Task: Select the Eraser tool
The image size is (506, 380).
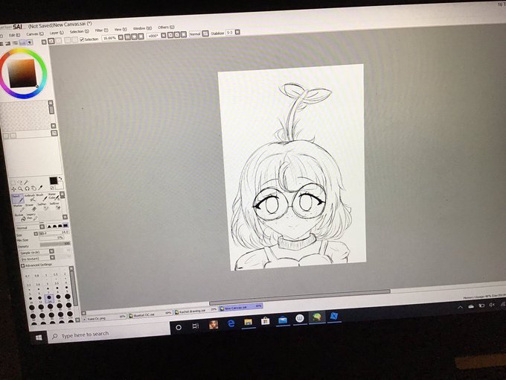Action: click(31, 207)
